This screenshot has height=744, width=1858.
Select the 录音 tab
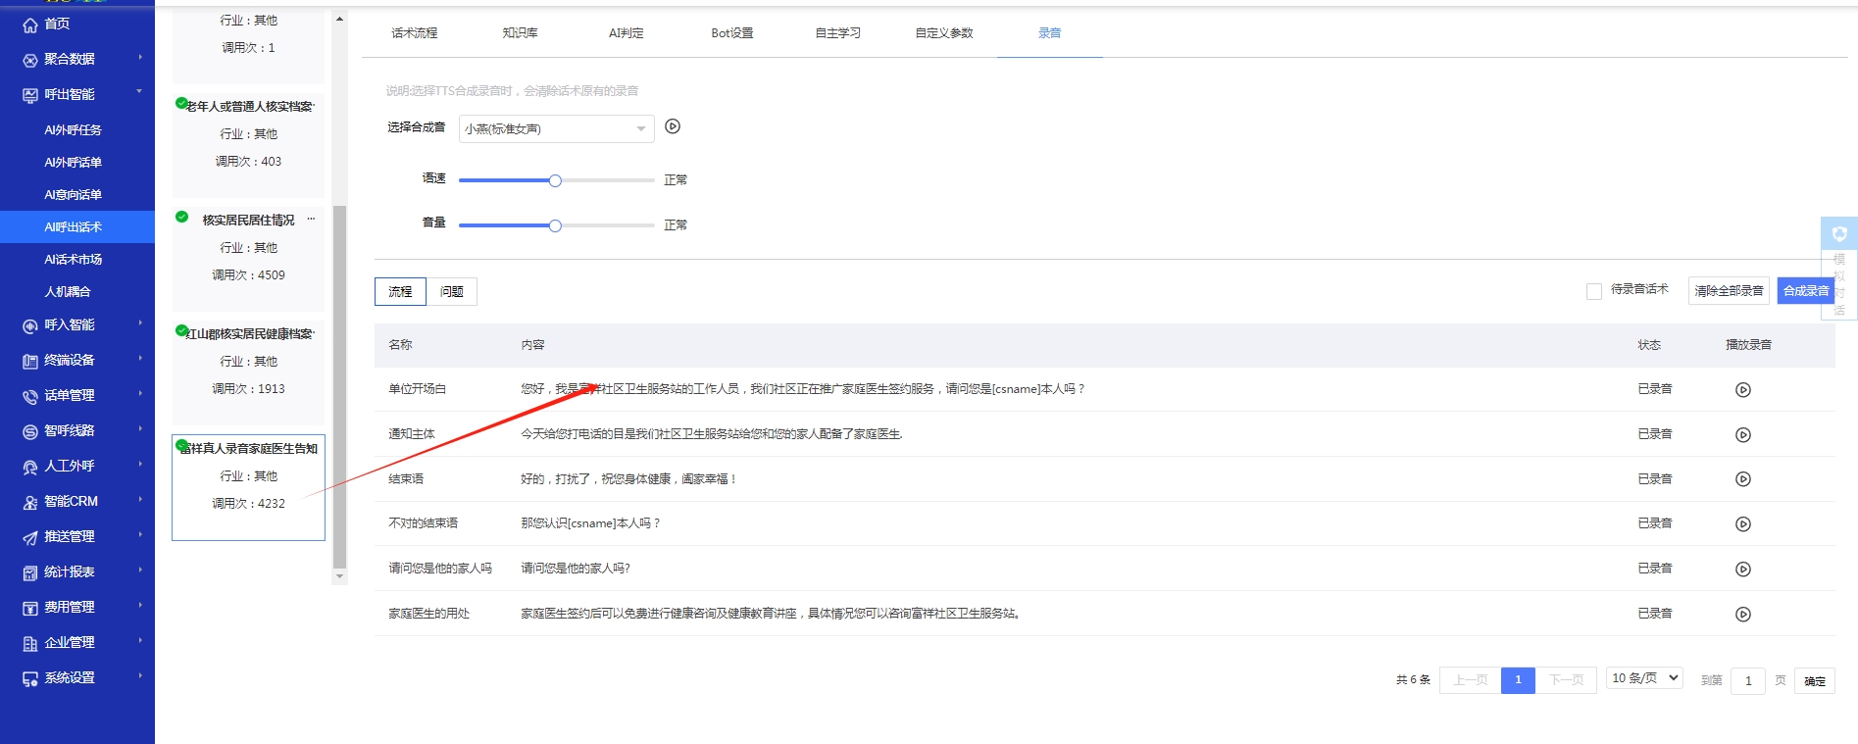pyautogui.click(x=1050, y=33)
